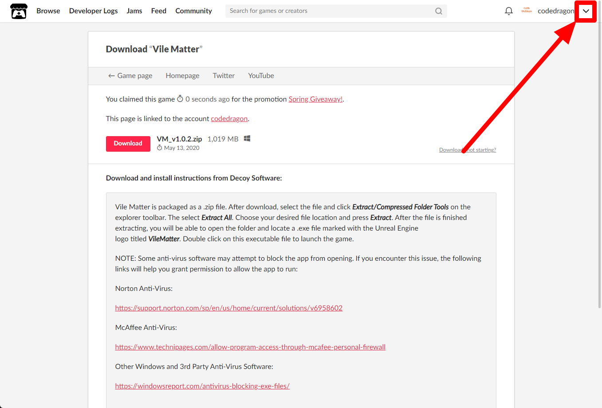Return to the Game page

(x=130, y=76)
